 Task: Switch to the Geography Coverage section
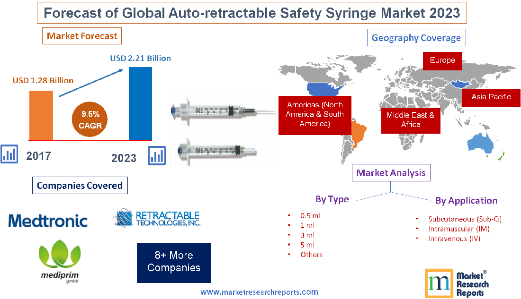416,37
